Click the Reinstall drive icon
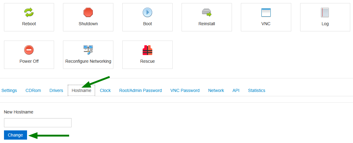This screenshot has height=143, width=353. [207, 12]
